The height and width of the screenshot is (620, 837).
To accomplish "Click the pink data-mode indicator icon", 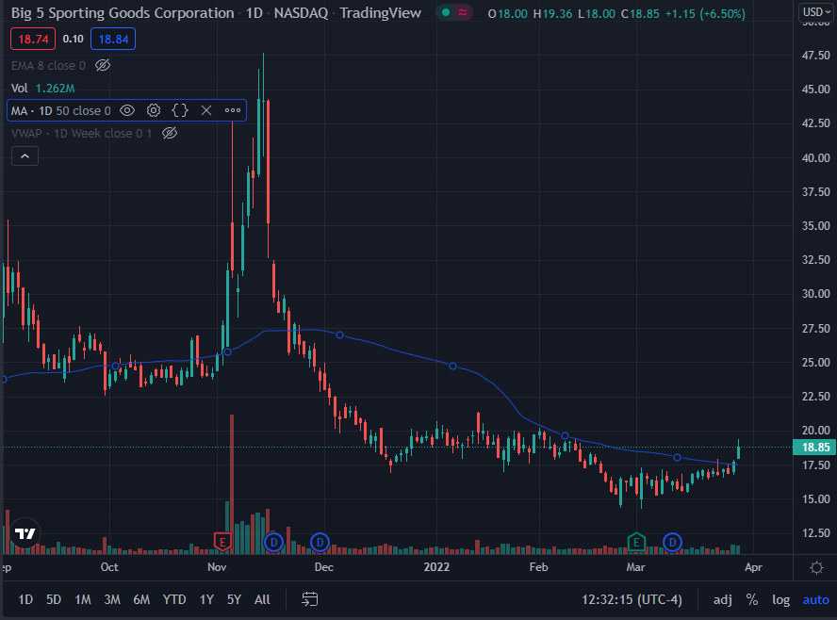I will click(x=463, y=12).
